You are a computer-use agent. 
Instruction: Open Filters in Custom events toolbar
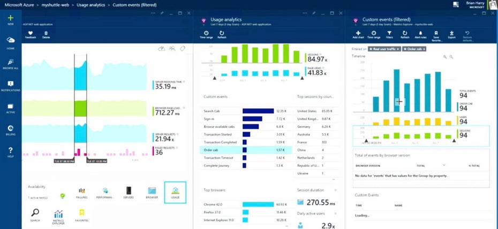click(x=390, y=33)
